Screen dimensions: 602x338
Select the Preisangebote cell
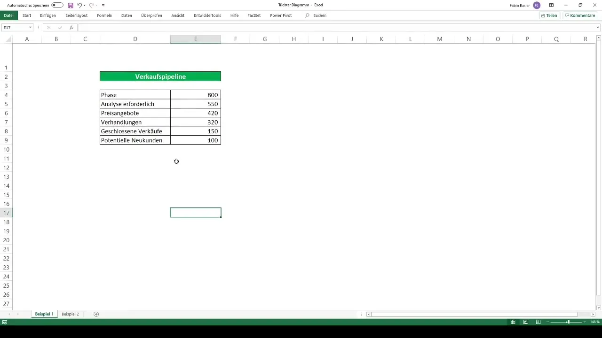click(x=135, y=113)
